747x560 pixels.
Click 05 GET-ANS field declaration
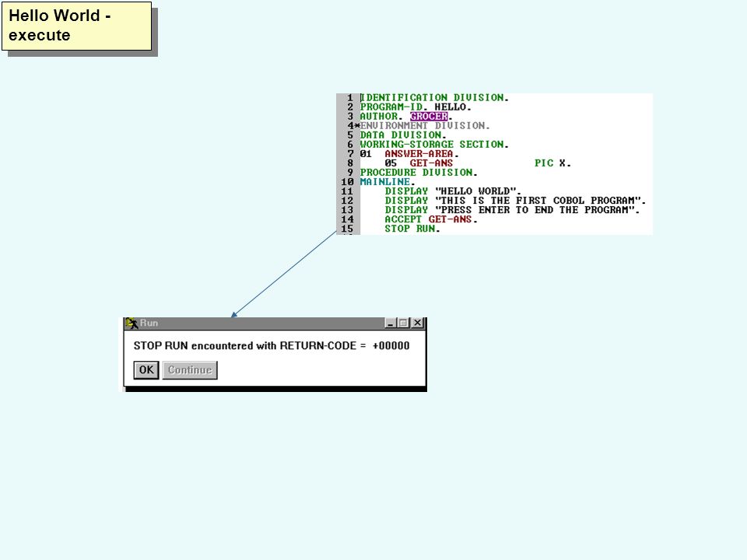click(419, 163)
